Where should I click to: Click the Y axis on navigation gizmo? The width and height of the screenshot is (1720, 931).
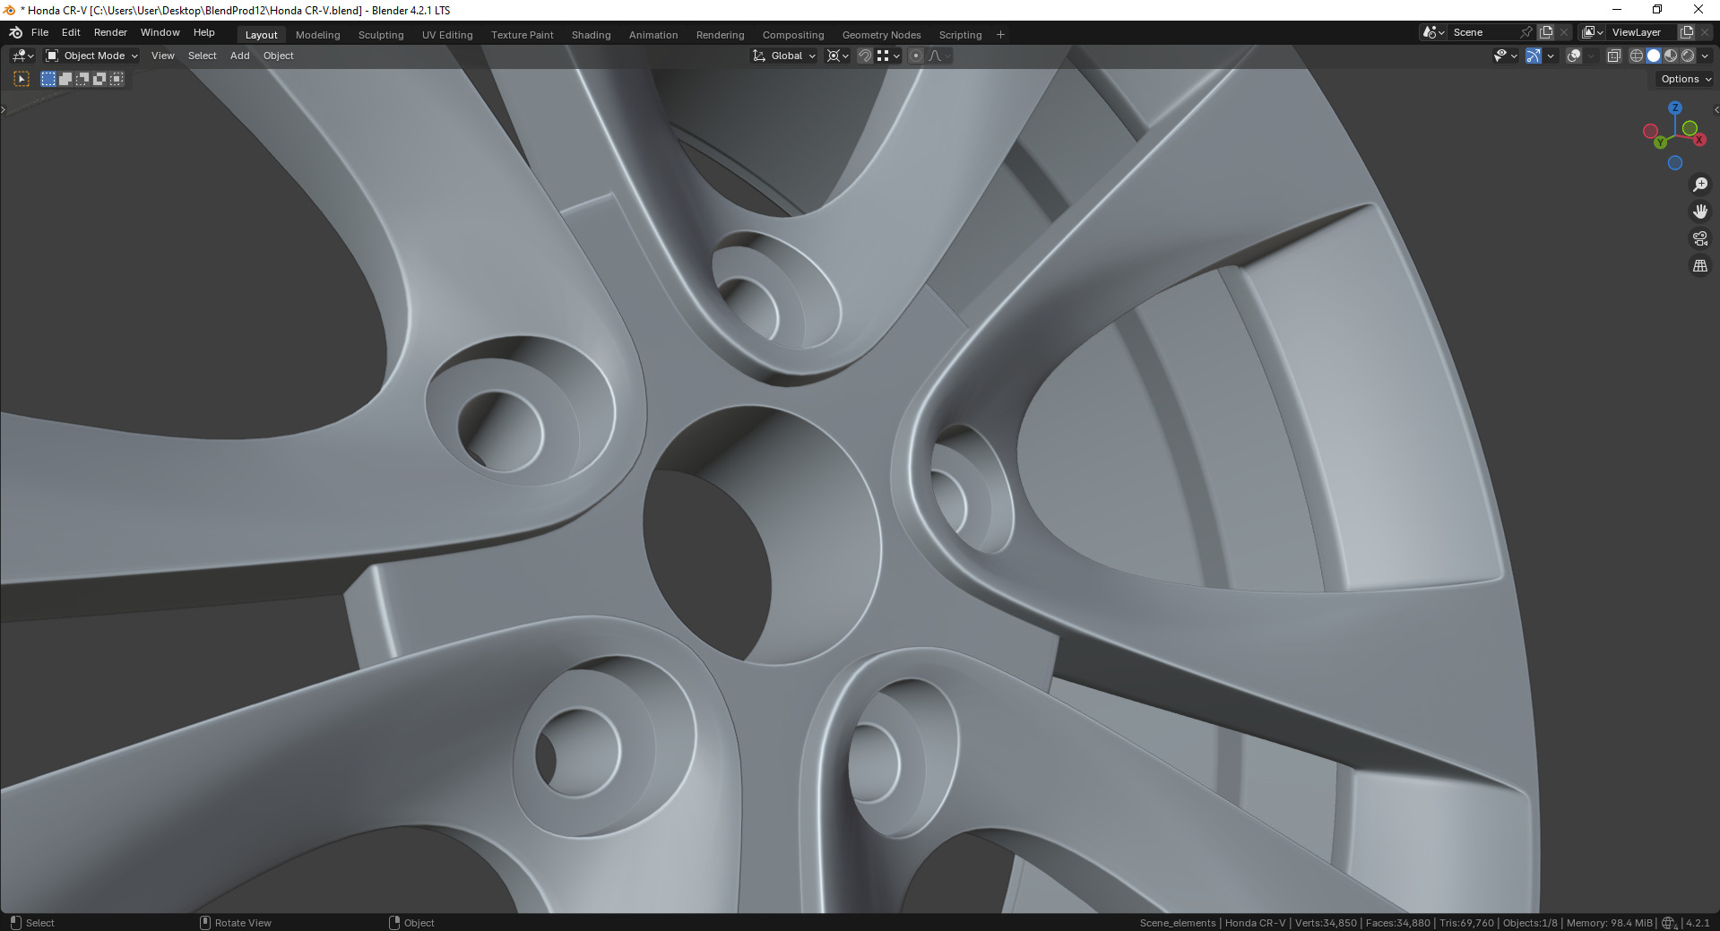[1661, 142]
